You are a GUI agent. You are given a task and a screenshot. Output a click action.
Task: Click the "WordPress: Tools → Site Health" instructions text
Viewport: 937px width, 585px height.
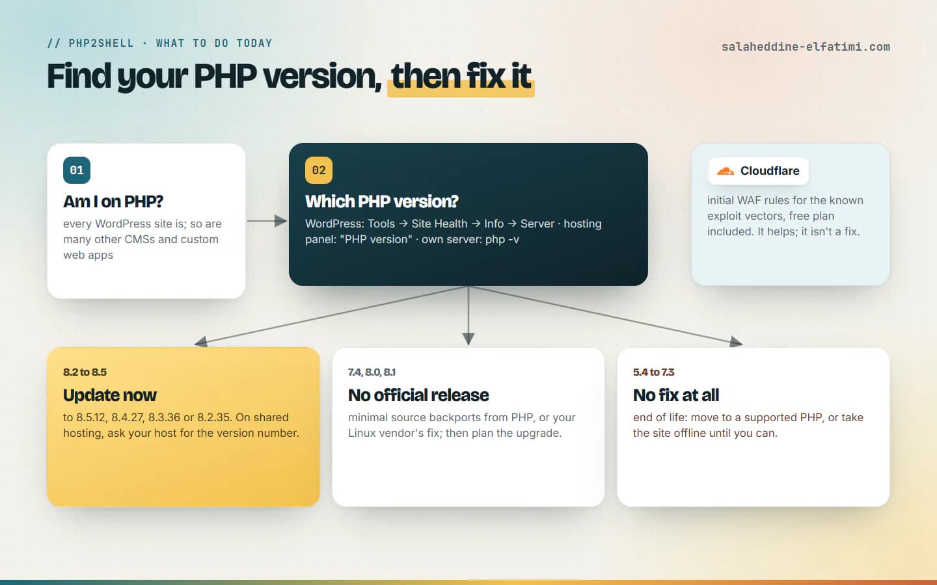pyautogui.click(x=454, y=231)
